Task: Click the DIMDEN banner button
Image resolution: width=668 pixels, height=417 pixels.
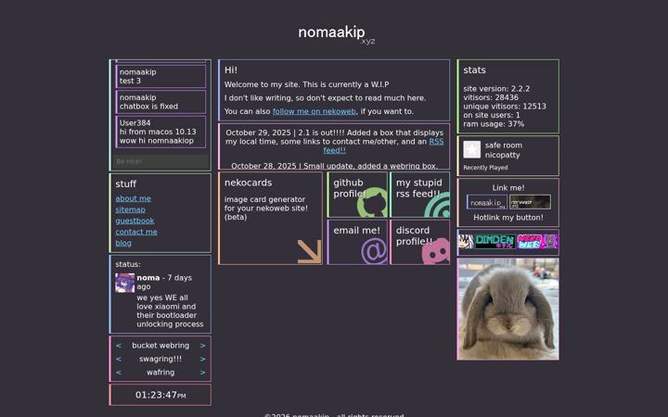Action: click(x=495, y=242)
